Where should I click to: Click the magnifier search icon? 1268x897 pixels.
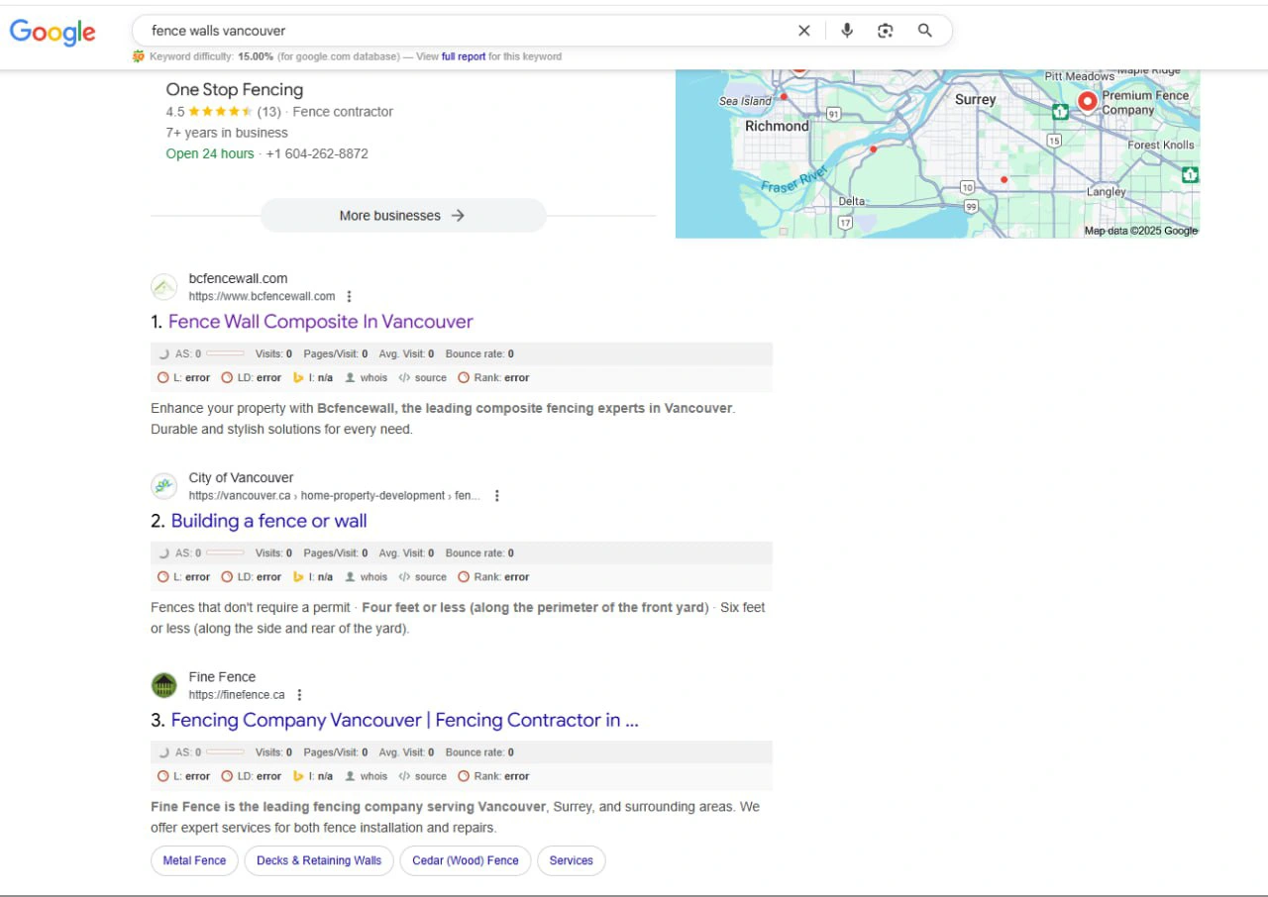pyautogui.click(x=925, y=31)
